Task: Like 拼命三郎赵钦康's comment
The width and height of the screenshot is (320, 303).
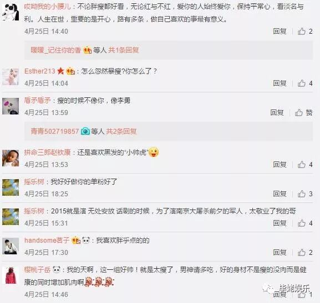Action: [302, 164]
